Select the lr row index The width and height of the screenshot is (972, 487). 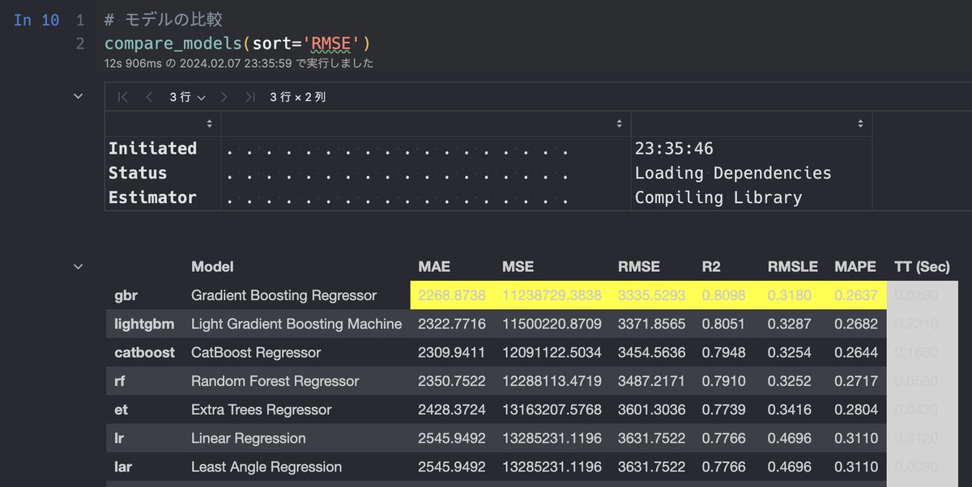tap(118, 438)
